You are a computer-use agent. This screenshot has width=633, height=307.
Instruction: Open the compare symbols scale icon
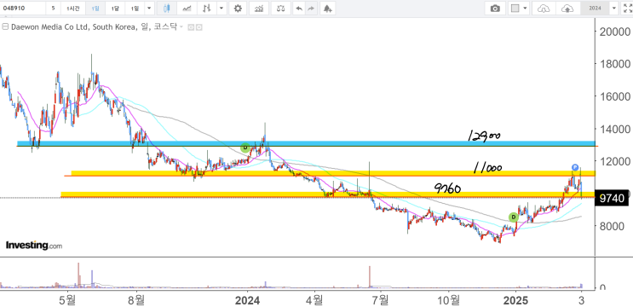coord(280,8)
